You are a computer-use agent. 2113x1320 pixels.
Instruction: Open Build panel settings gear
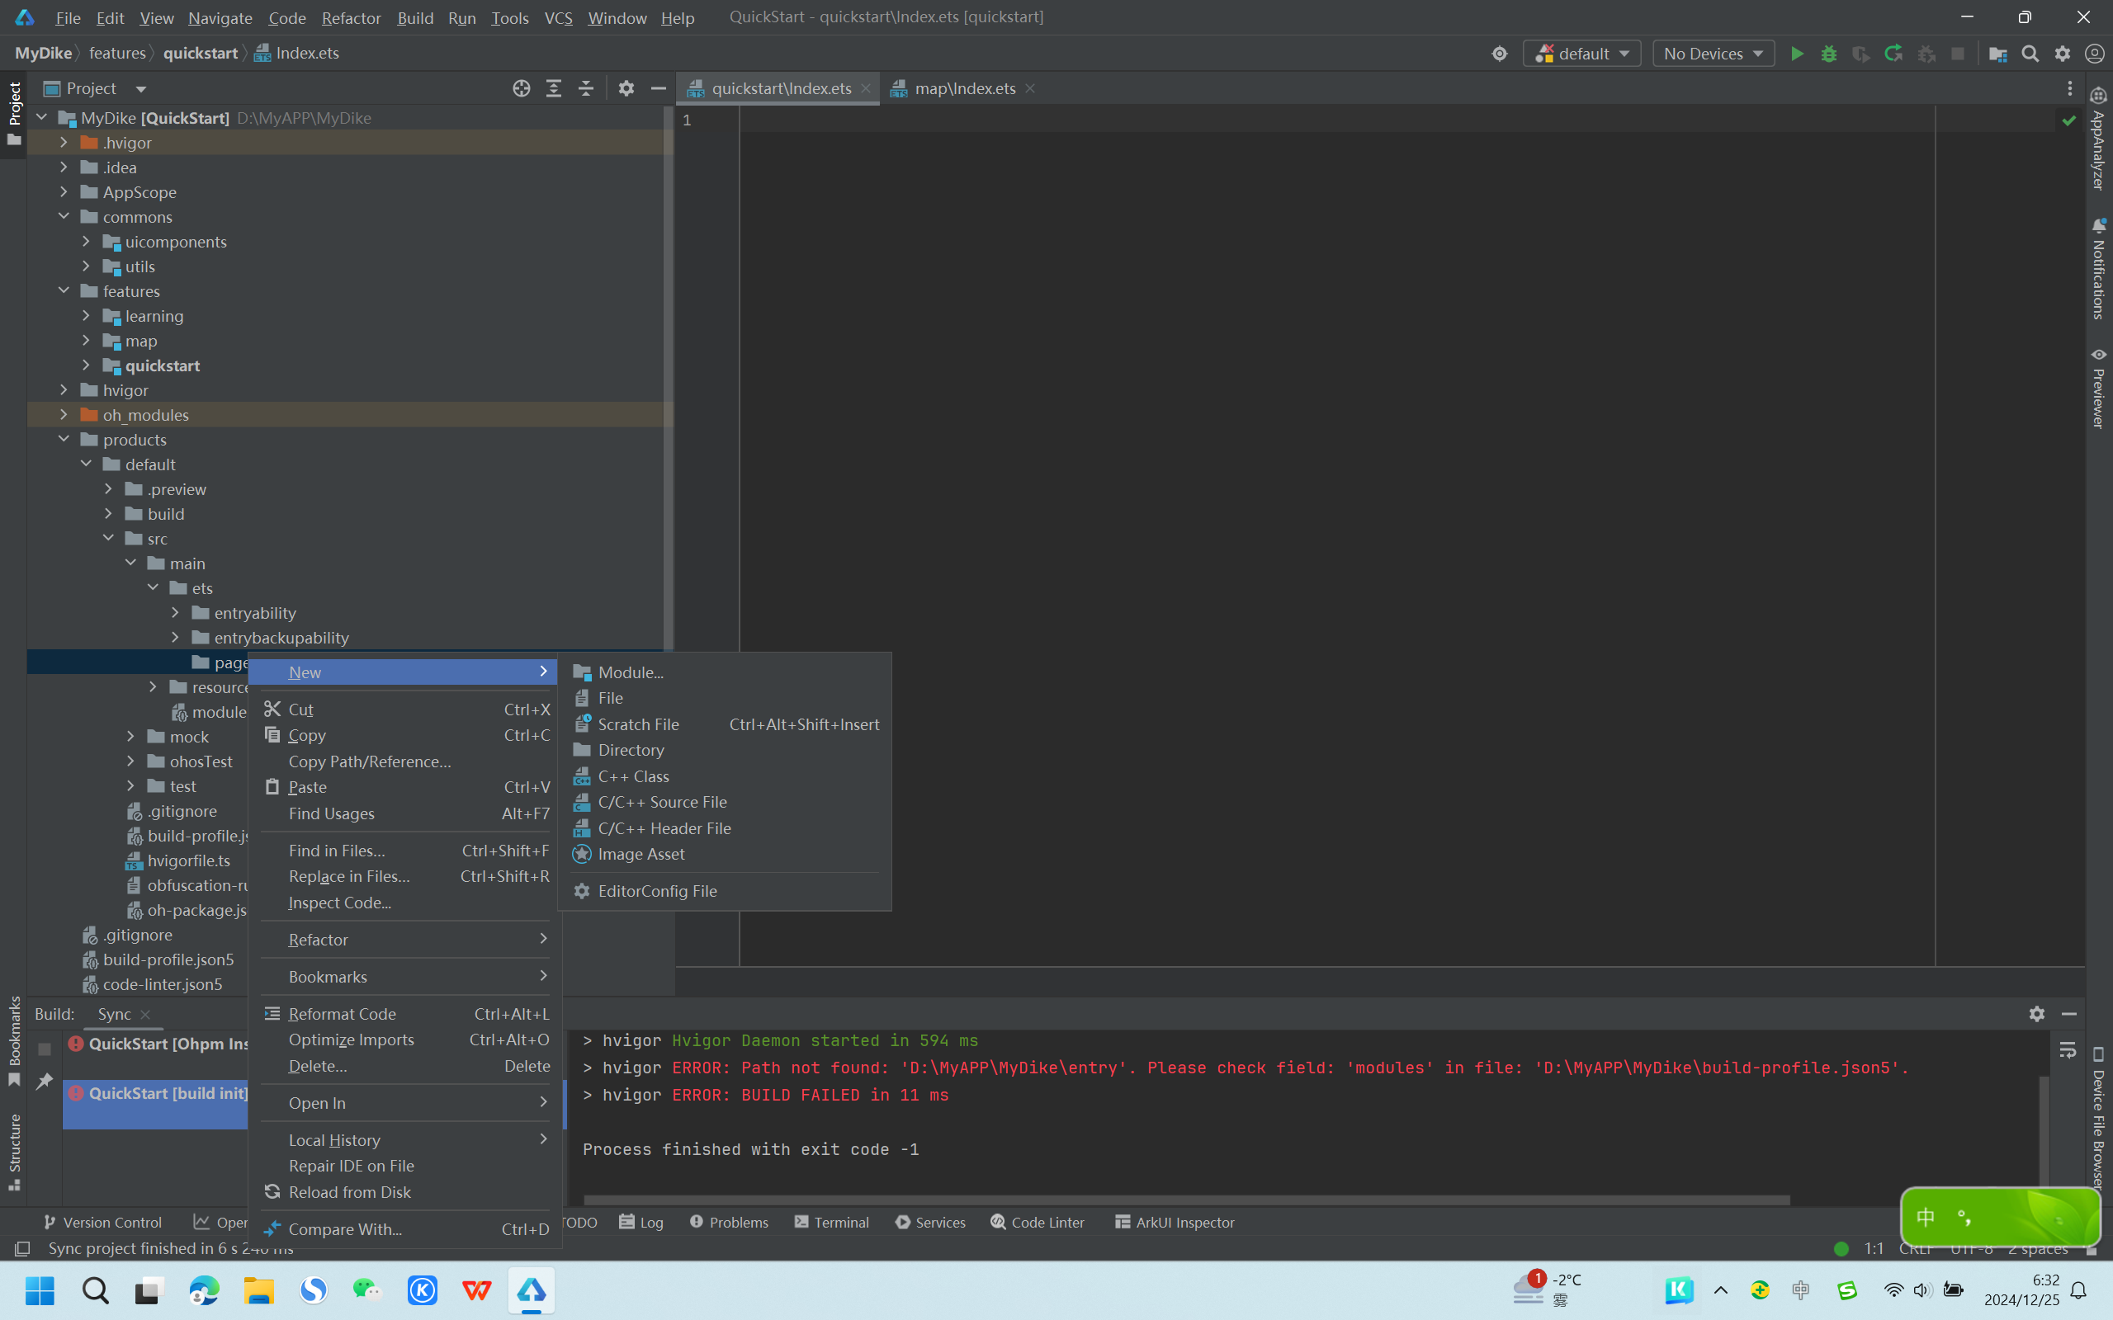(2037, 1014)
